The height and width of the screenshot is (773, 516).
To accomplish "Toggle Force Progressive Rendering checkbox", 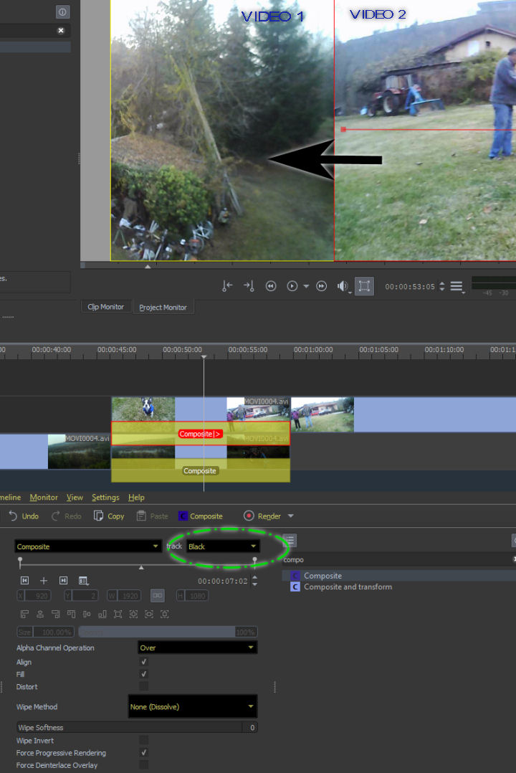I will click(143, 752).
